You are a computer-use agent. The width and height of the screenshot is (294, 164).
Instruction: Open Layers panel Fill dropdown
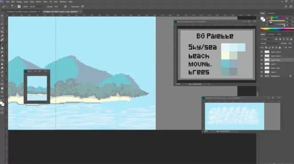pos(290,48)
